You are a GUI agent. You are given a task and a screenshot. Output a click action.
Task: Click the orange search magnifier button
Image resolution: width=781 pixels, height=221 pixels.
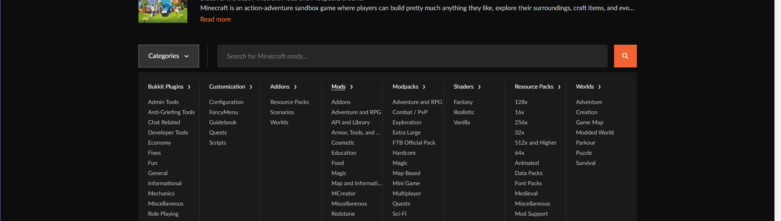pos(625,56)
